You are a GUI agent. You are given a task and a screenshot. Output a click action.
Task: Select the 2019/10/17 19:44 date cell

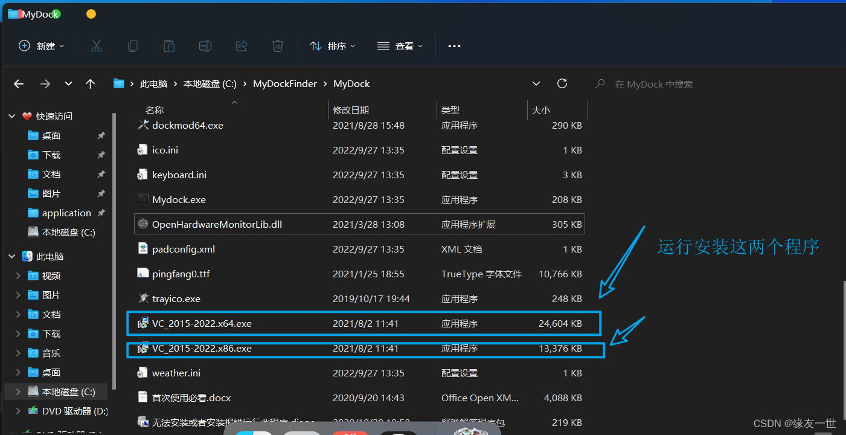(371, 298)
